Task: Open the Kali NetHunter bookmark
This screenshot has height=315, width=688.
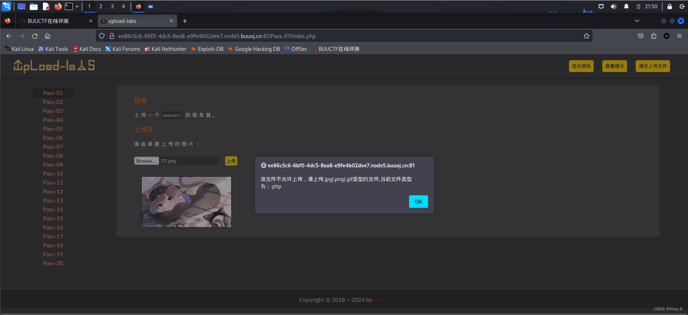Action: [165, 49]
